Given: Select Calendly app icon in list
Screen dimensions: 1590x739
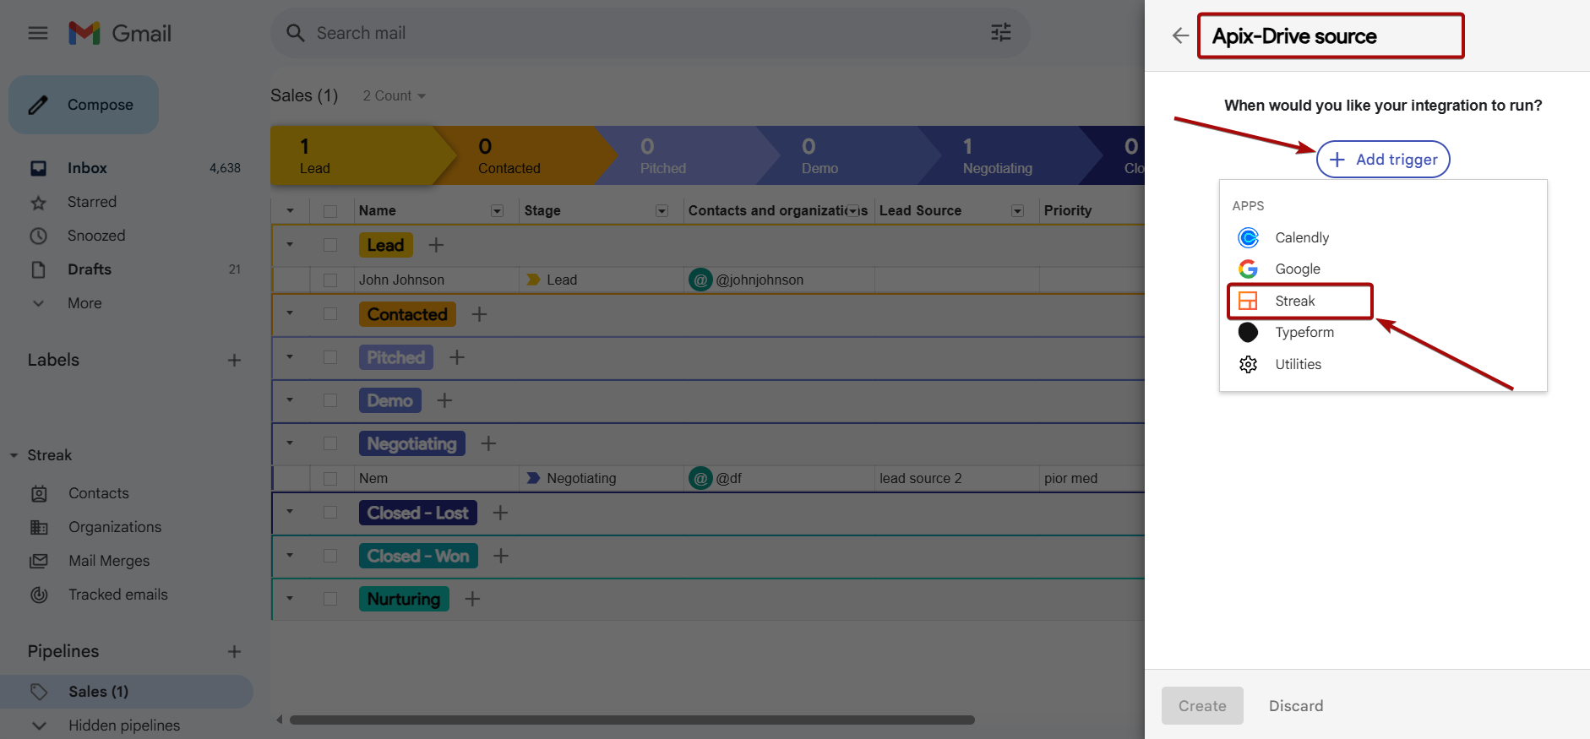Looking at the screenshot, I should click(x=1248, y=237).
